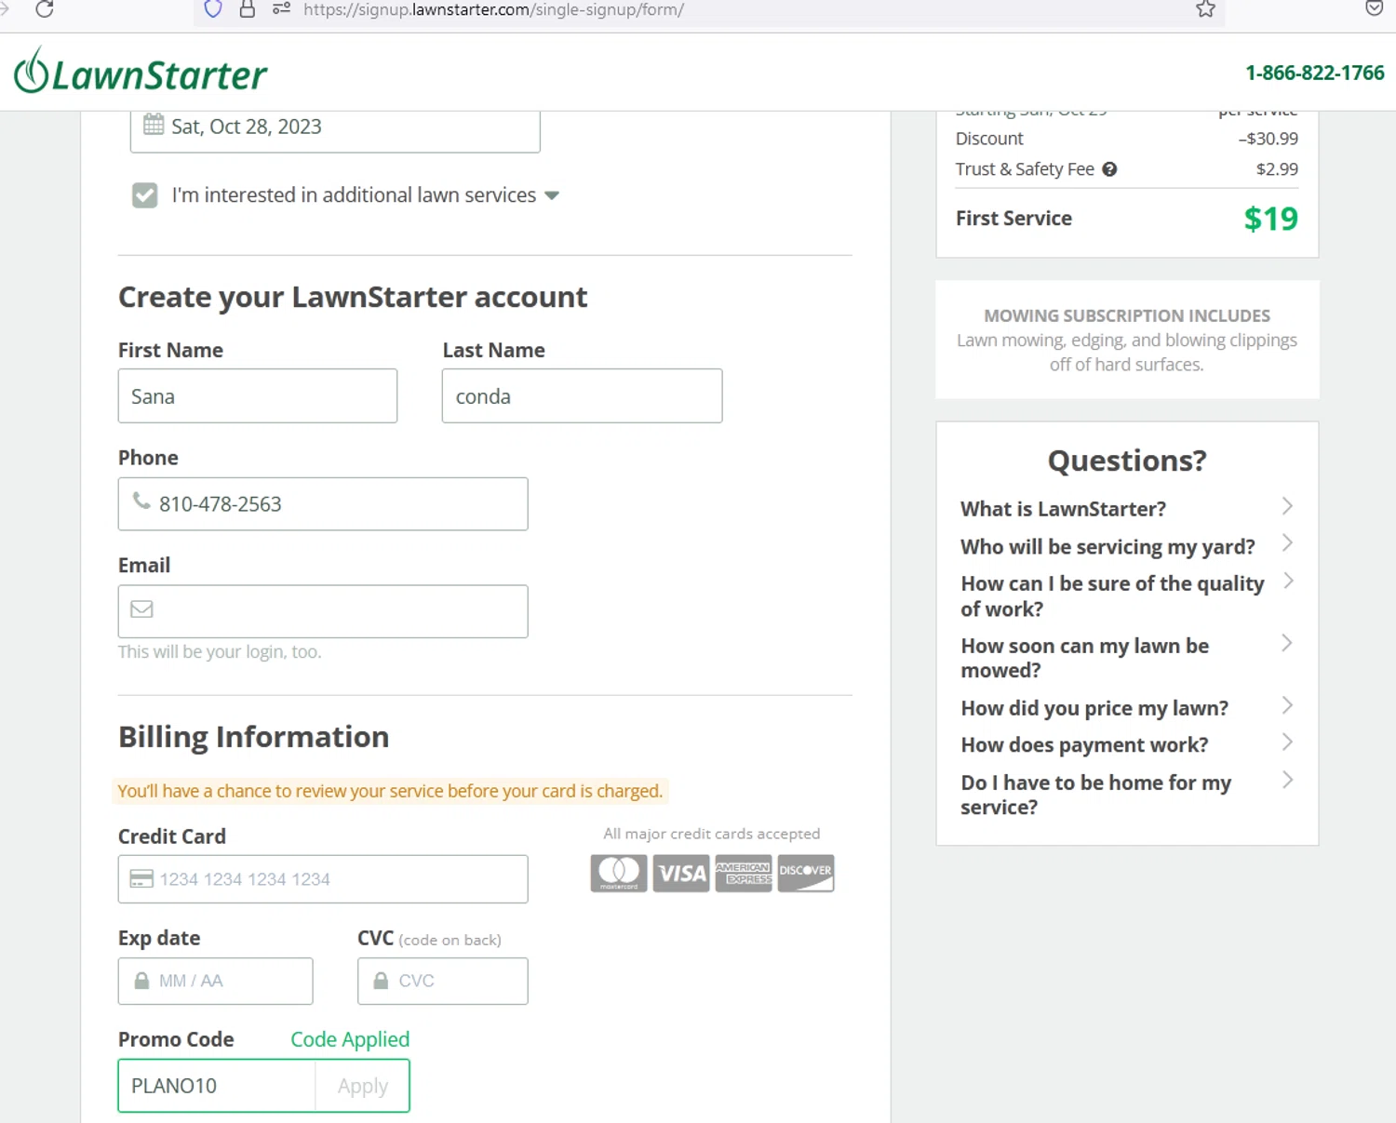Viewport: 1396px width, 1123px height.
Task: Click the Apply promo code button
Action: pyautogui.click(x=363, y=1086)
